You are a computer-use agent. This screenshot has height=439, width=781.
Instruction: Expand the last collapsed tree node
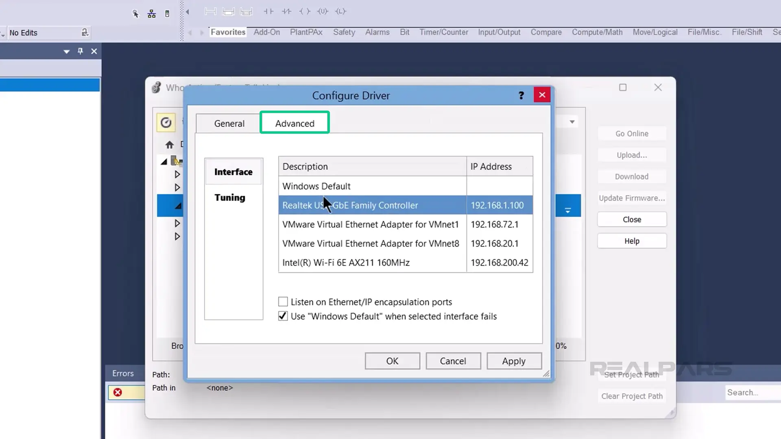pos(177,236)
